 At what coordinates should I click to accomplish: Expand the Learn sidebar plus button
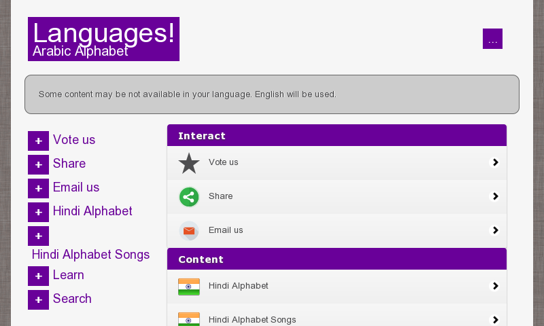point(38,276)
